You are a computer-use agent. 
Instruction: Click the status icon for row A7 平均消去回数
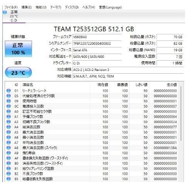pyautogui.click(x=8, y=142)
